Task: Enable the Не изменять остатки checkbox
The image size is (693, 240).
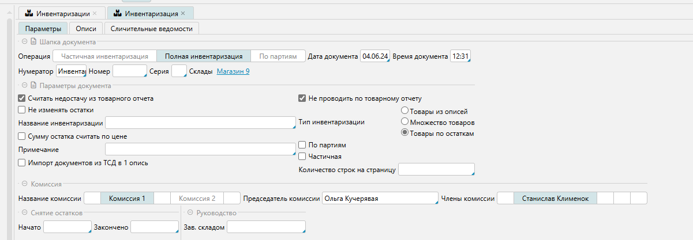Action: pos(22,109)
